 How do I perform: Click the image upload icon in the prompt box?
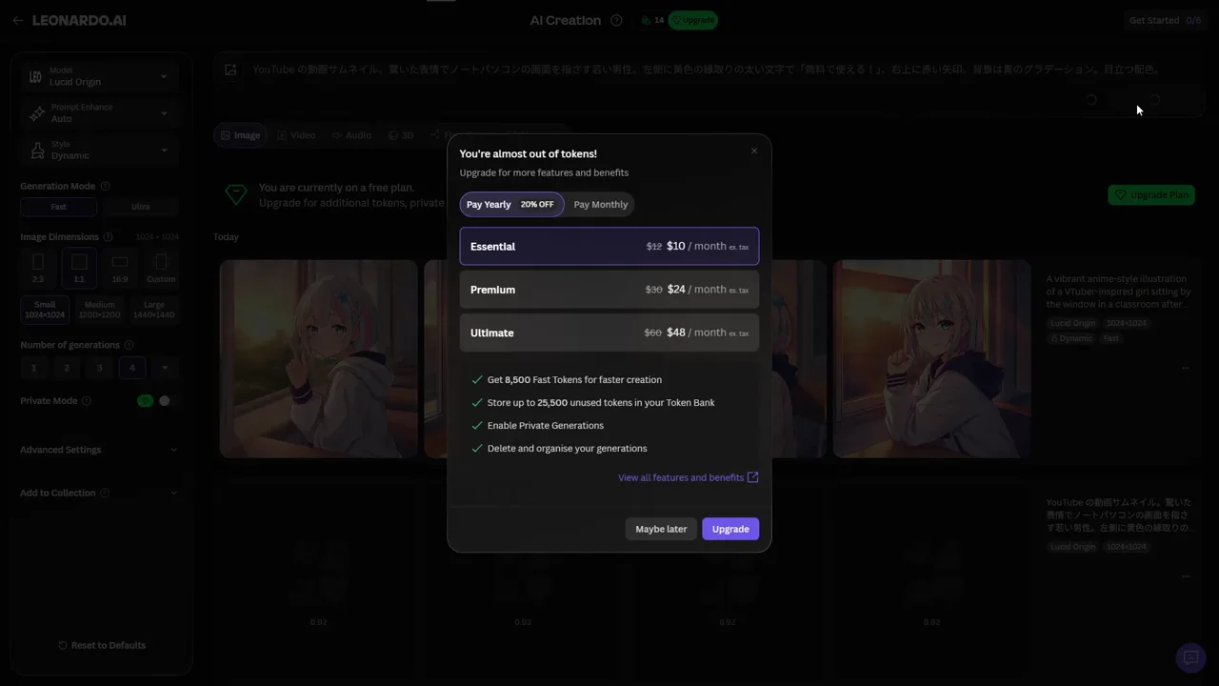pyautogui.click(x=230, y=70)
